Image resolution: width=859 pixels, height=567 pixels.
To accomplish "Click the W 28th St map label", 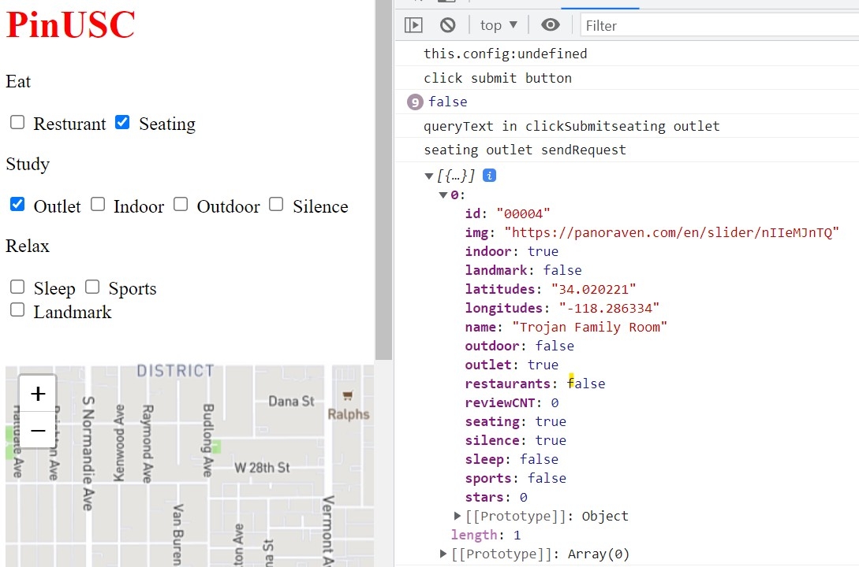I will coord(262,468).
